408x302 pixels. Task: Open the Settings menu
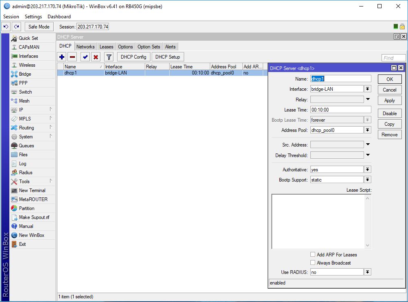tap(33, 17)
